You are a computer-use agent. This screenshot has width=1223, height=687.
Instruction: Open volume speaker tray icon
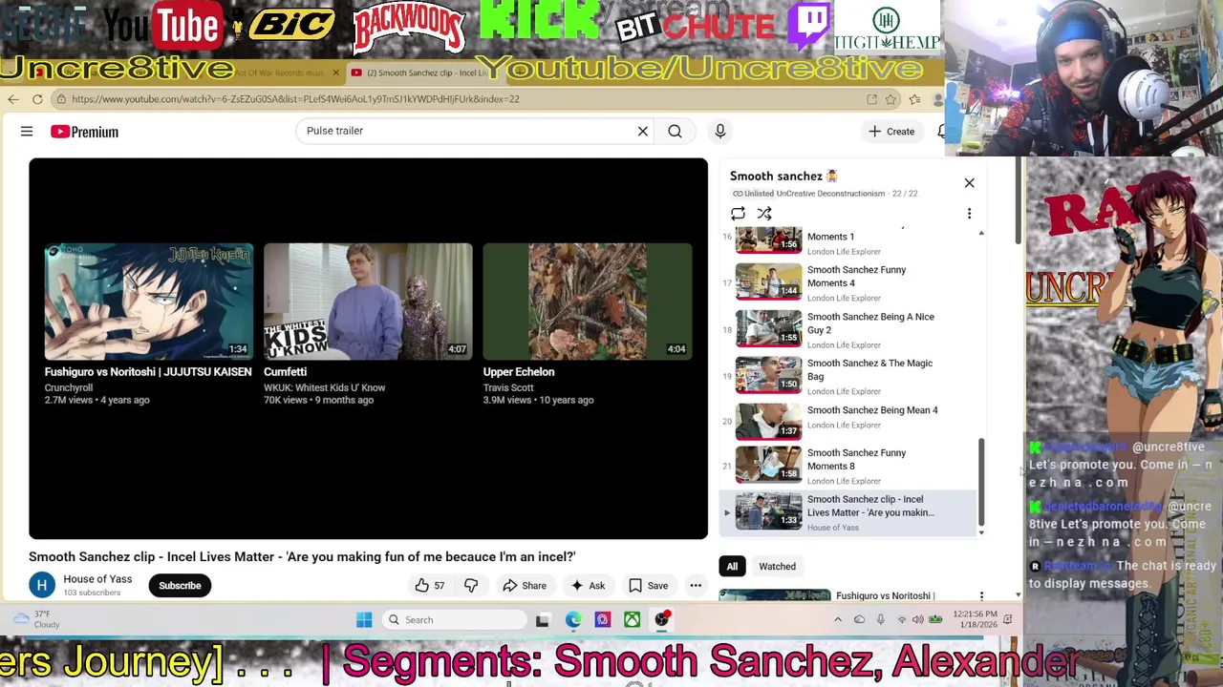[917, 620]
